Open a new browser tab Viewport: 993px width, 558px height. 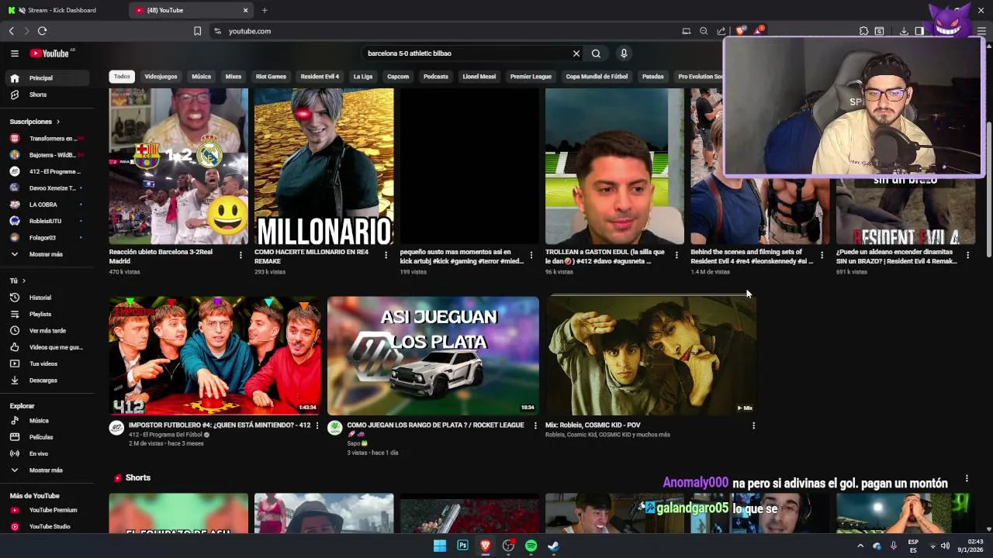[265, 10]
